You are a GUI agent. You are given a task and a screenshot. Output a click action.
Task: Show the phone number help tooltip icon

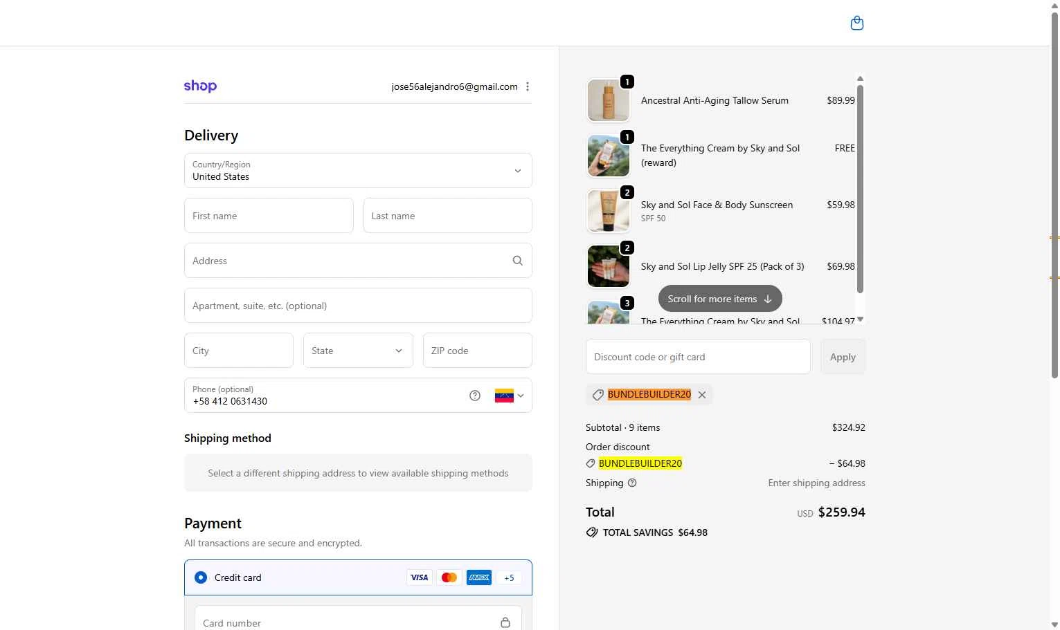[475, 396]
